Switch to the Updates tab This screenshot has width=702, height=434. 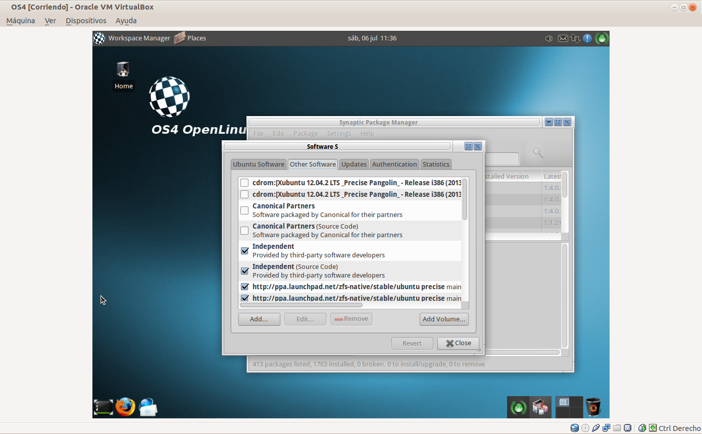tap(354, 164)
